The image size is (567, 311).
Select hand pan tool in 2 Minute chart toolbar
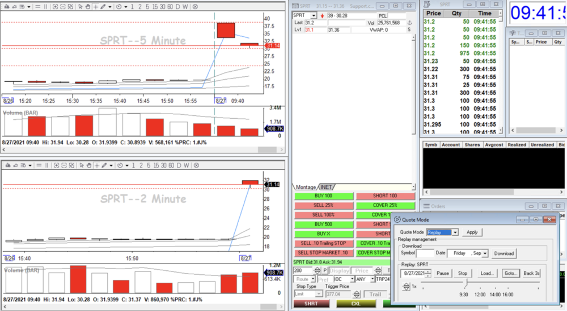(88, 165)
